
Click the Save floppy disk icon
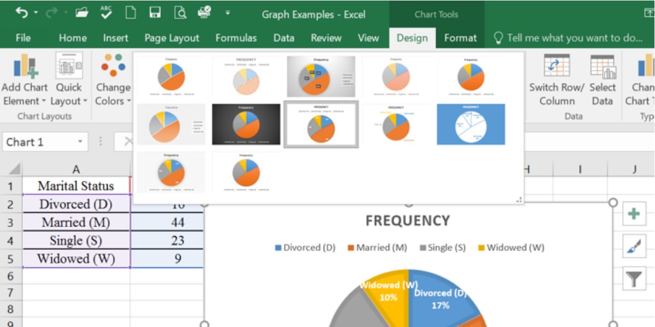point(155,12)
